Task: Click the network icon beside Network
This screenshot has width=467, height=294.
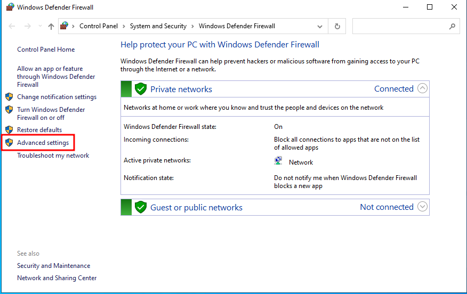Action: [278, 161]
